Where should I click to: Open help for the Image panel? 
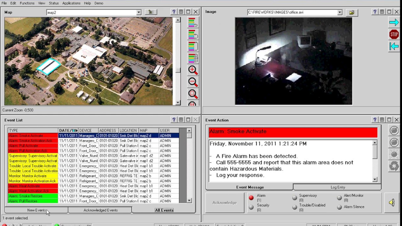(x=375, y=12)
